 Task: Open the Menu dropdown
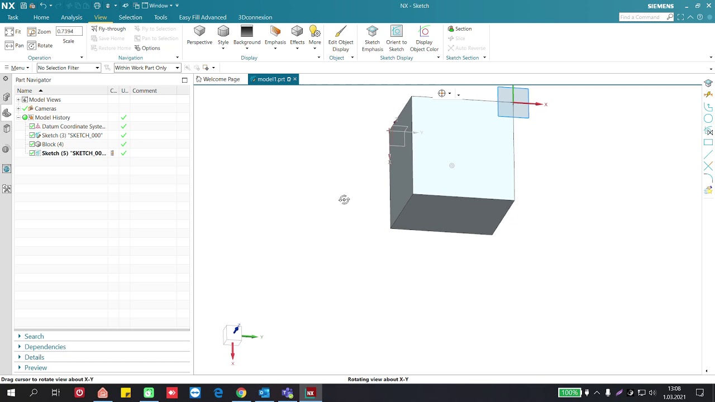tap(16, 68)
